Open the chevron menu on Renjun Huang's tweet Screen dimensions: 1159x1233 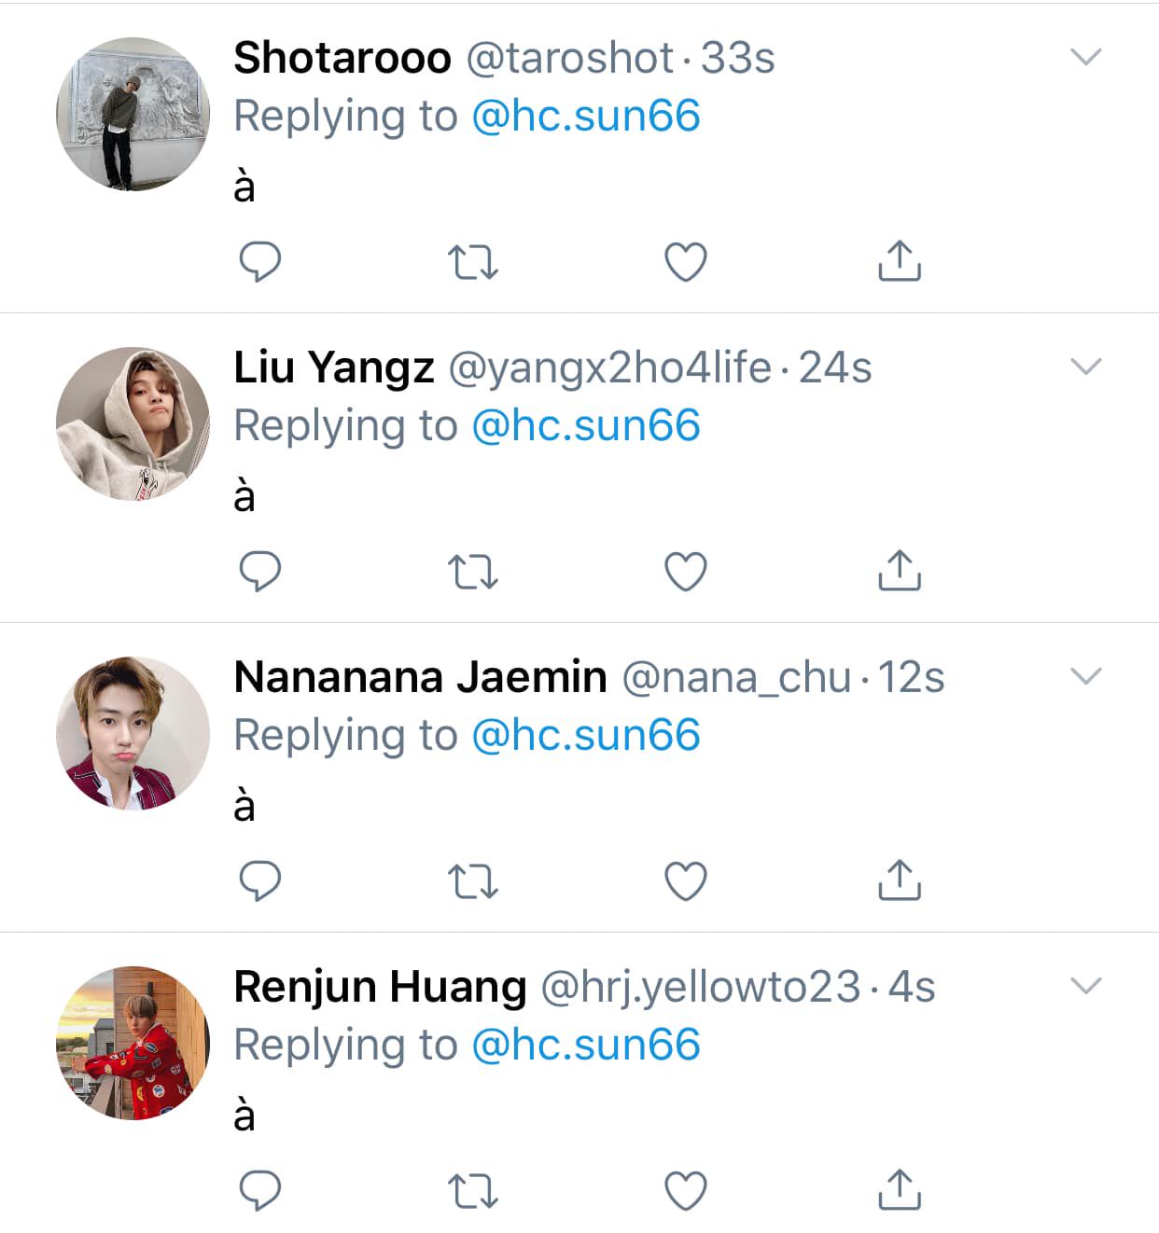point(1086,986)
